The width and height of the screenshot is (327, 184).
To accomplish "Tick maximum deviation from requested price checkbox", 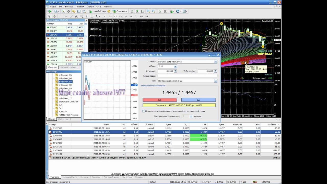I will point(144,111).
